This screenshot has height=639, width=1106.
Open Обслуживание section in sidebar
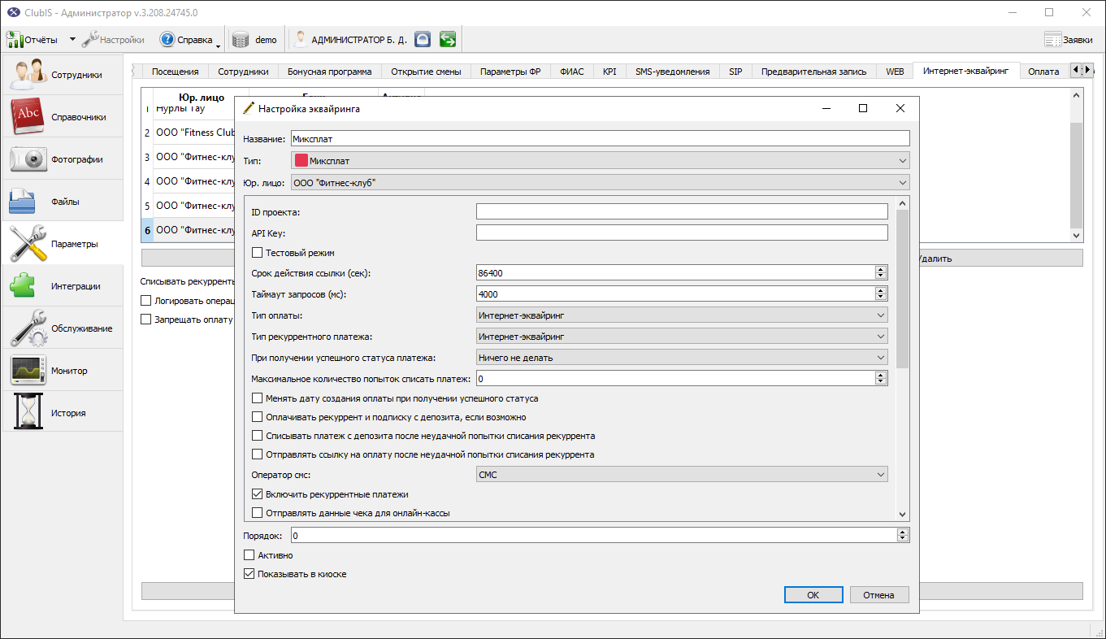coord(63,328)
